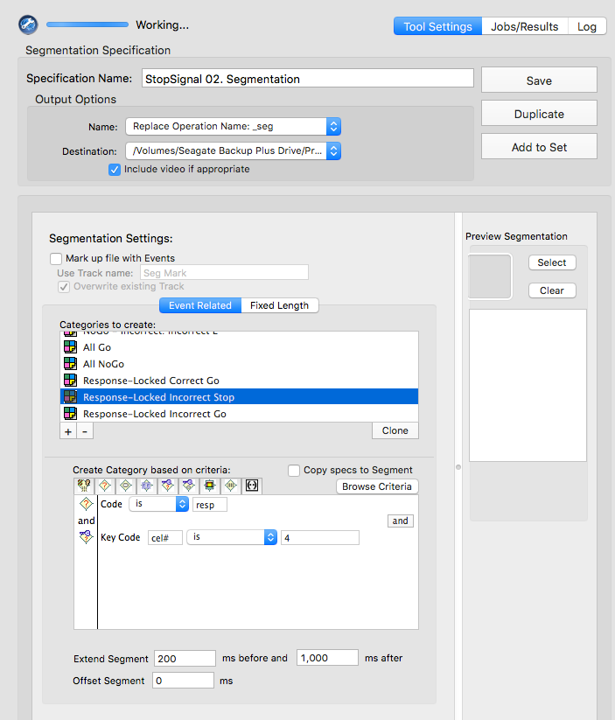Clone the selected category
The height and width of the screenshot is (720, 615).
point(395,430)
